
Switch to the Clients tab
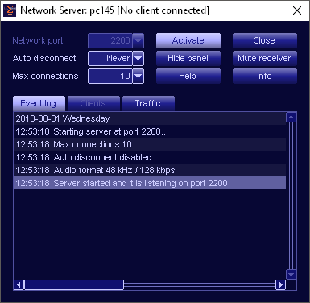click(93, 103)
